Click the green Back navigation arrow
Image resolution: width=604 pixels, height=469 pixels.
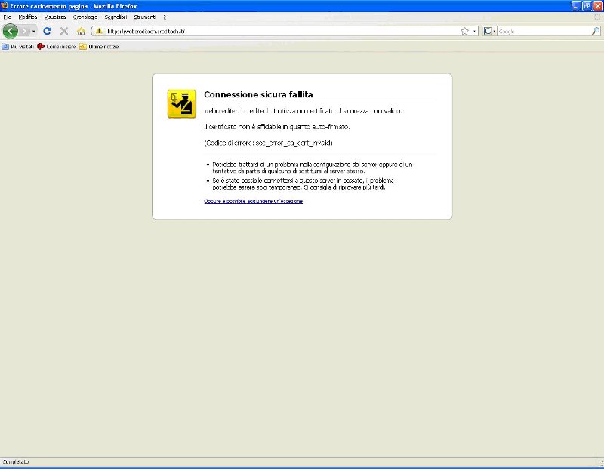click(11, 31)
